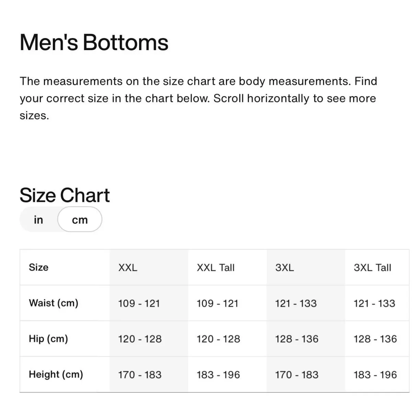Click the body measurements description paragraph

pos(198,98)
